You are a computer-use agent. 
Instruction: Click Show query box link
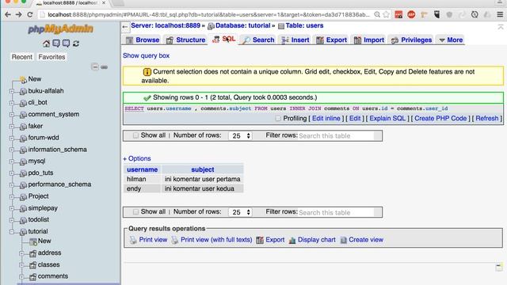tap(146, 55)
